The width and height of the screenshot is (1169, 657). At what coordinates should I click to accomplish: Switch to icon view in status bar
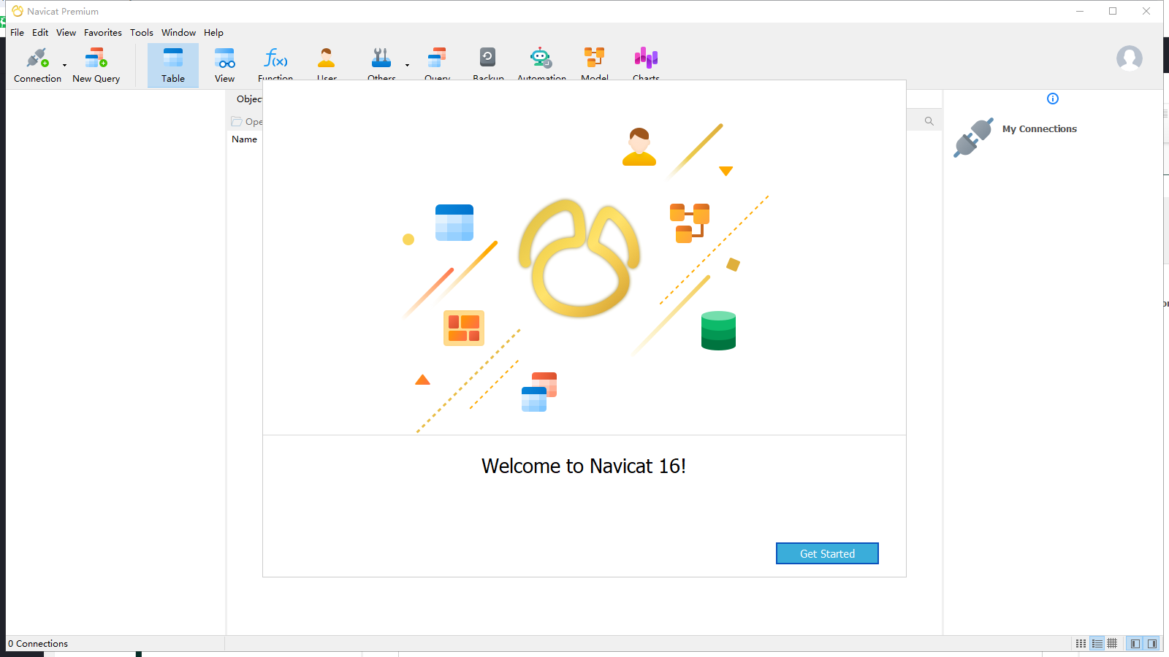[1081, 643]
